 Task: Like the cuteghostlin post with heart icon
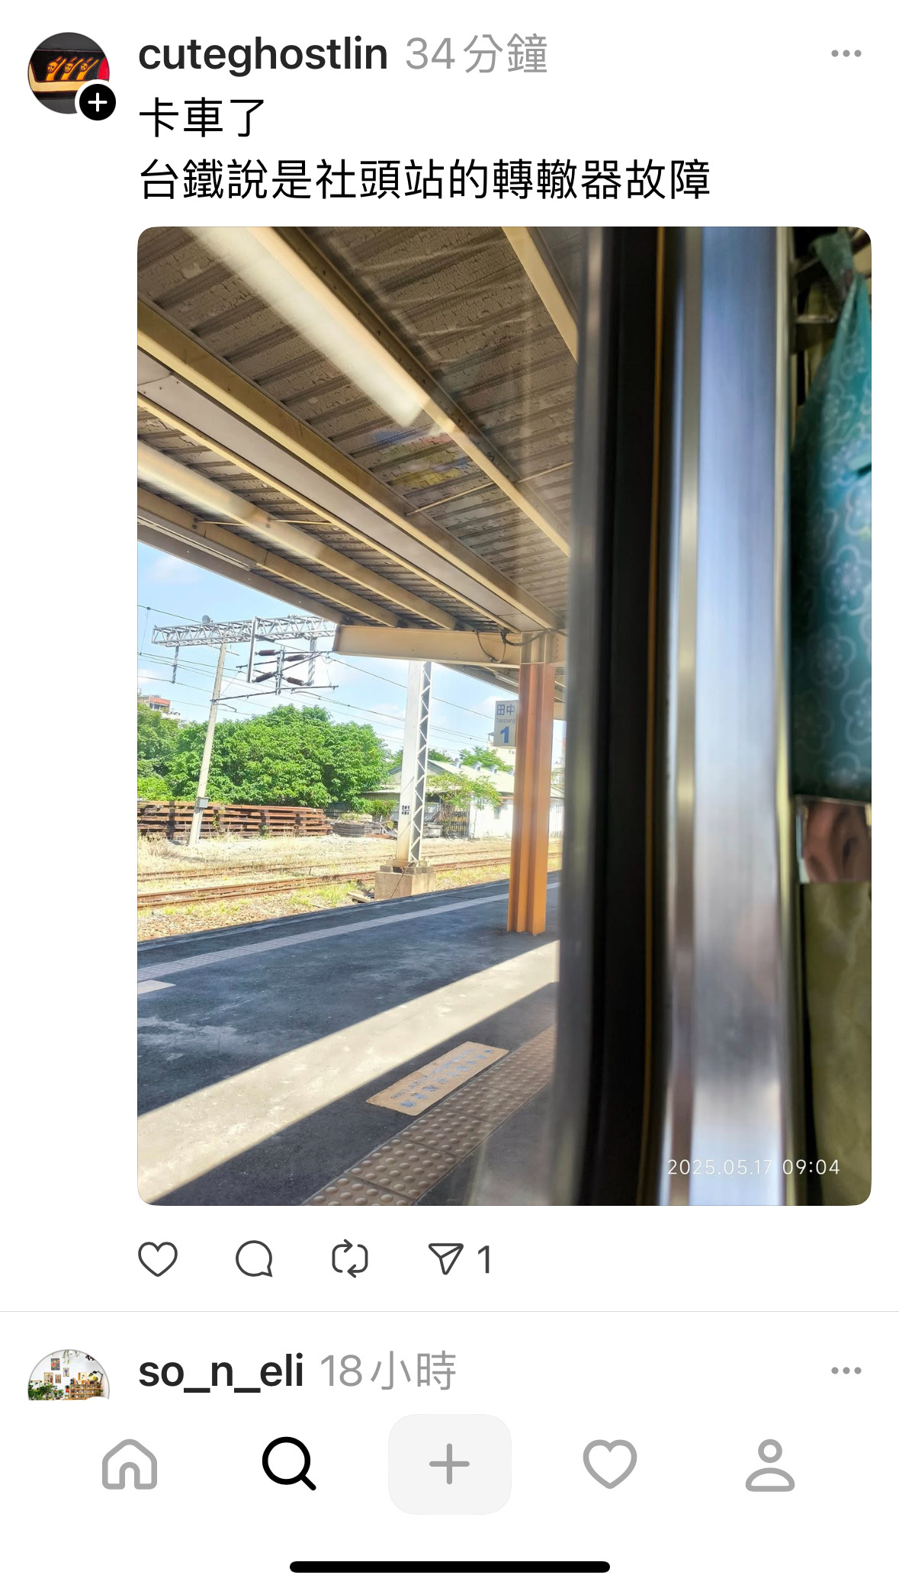tap(158, 1258)
